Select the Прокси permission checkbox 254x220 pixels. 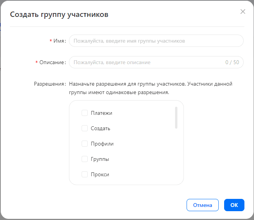click(x=85, y=174)
